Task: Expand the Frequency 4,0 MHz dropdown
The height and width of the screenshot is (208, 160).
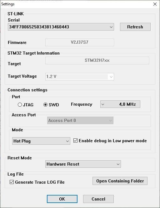Action: click(120, 104)
